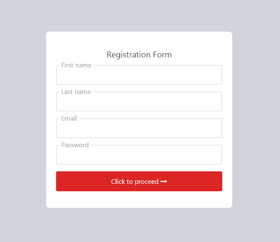
Task: Click the 'Click to proceed' button text
Action: click(134, 182)
